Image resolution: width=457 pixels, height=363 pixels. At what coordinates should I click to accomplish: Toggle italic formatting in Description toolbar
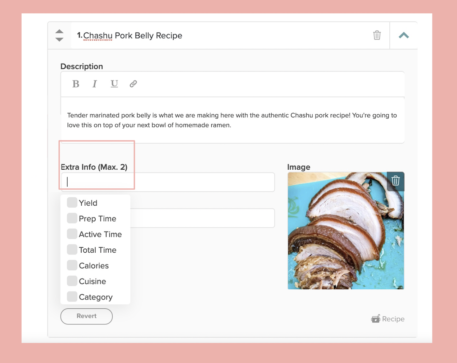95,84
